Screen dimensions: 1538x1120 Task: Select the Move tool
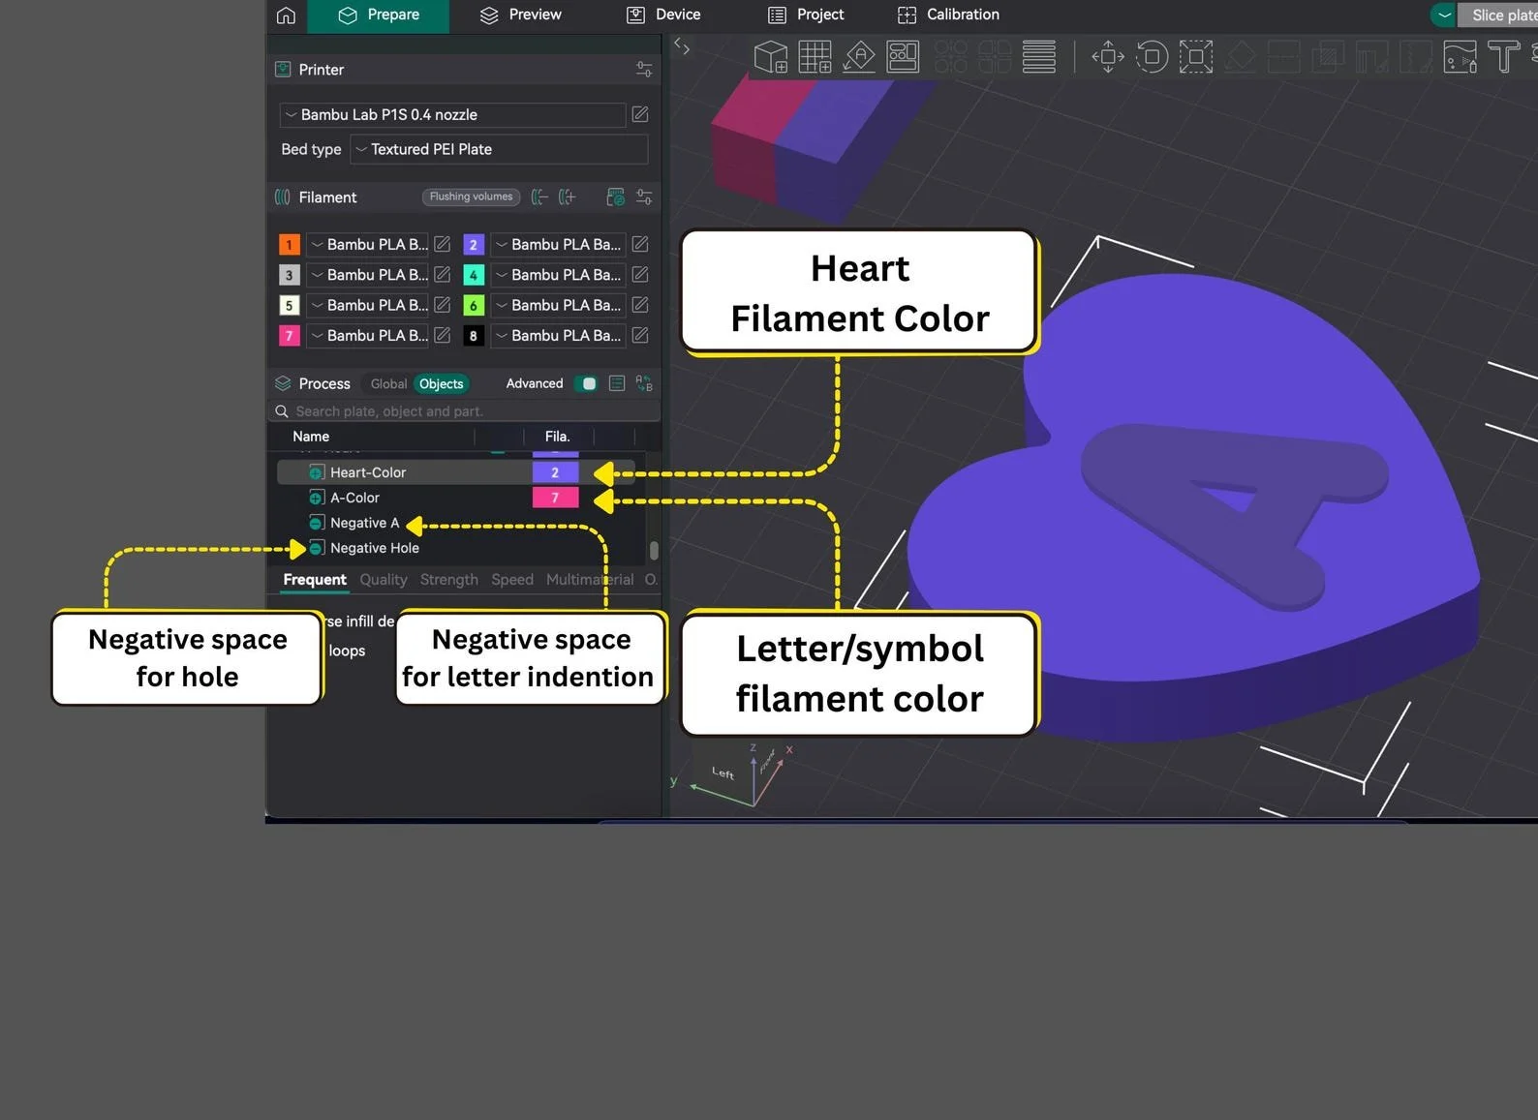coord(1108,57)
